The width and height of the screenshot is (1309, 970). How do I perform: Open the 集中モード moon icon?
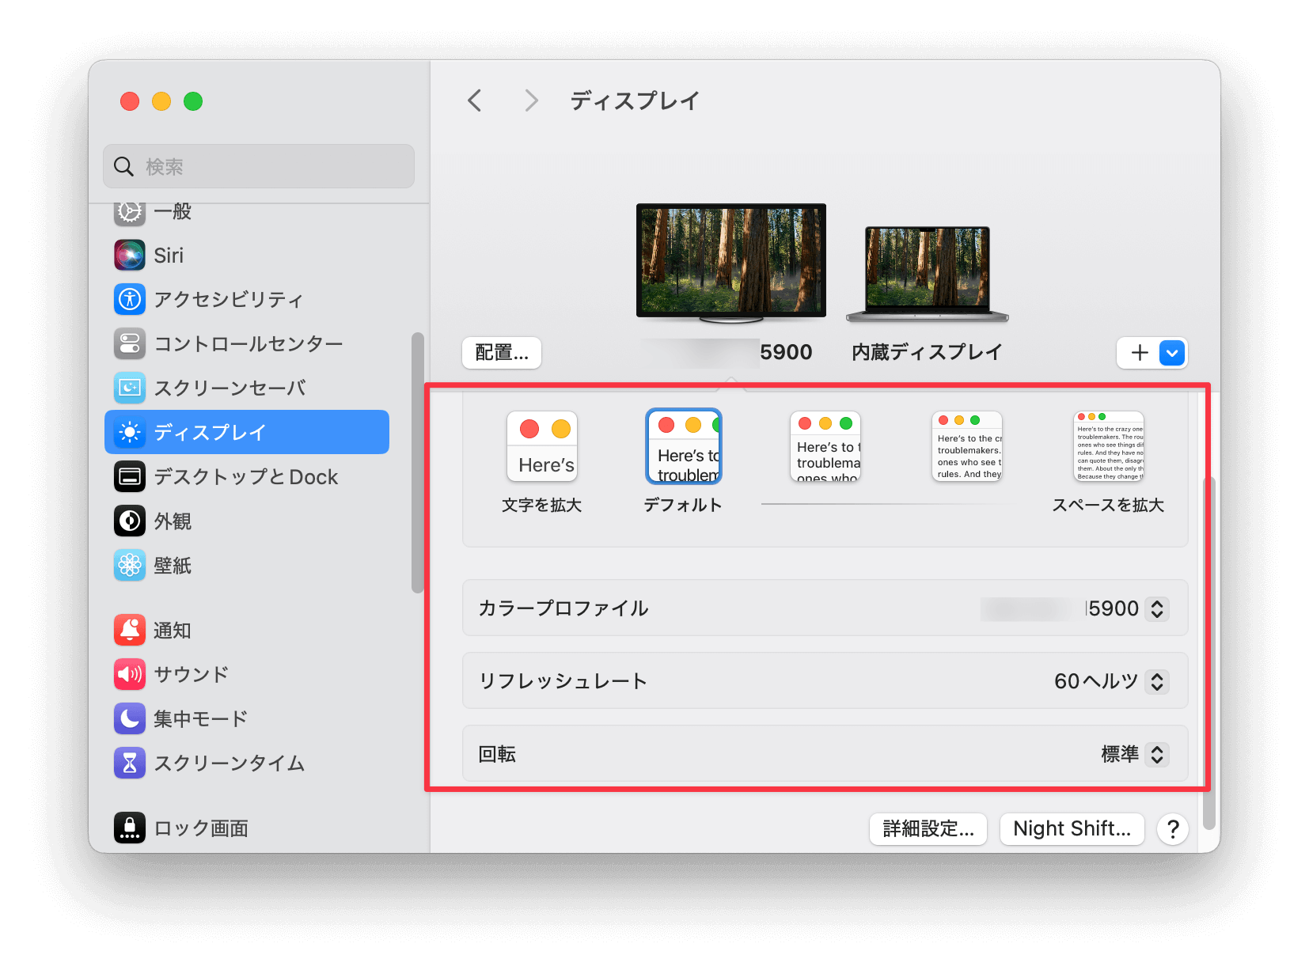coord(130,718)
